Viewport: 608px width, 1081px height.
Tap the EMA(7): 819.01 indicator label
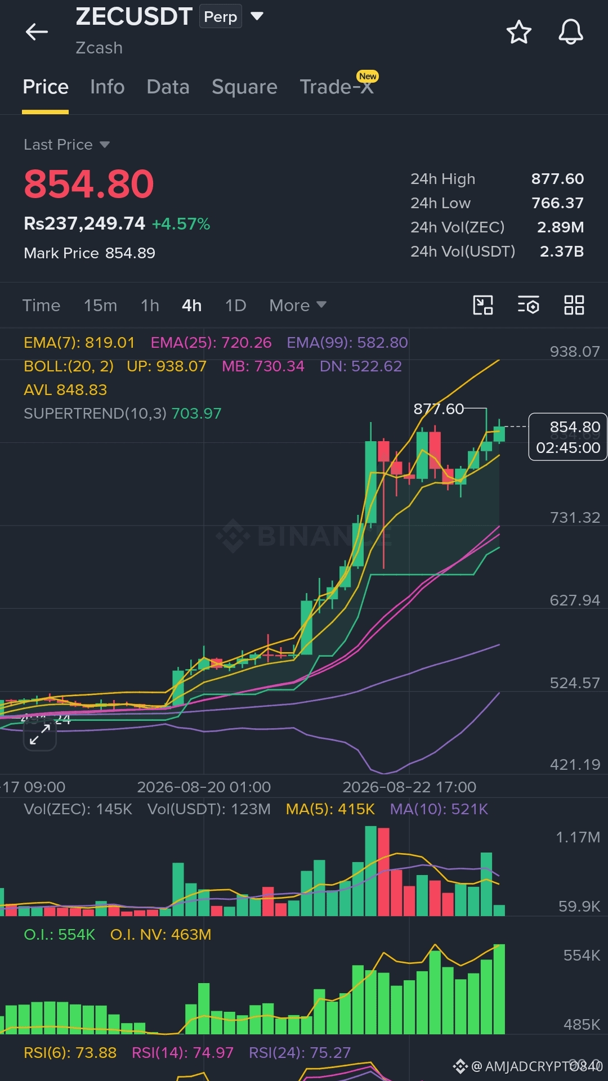click(79, 342)
